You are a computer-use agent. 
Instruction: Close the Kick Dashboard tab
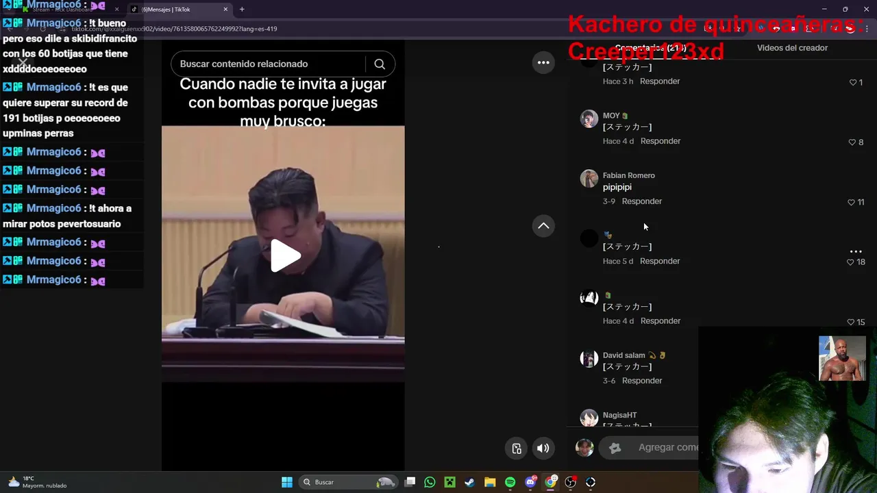tap(116, 10)
